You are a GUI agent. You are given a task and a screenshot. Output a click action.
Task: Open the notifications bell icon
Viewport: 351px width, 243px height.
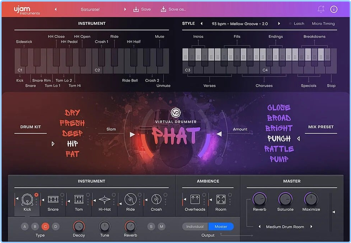click(x=321, y=9)
